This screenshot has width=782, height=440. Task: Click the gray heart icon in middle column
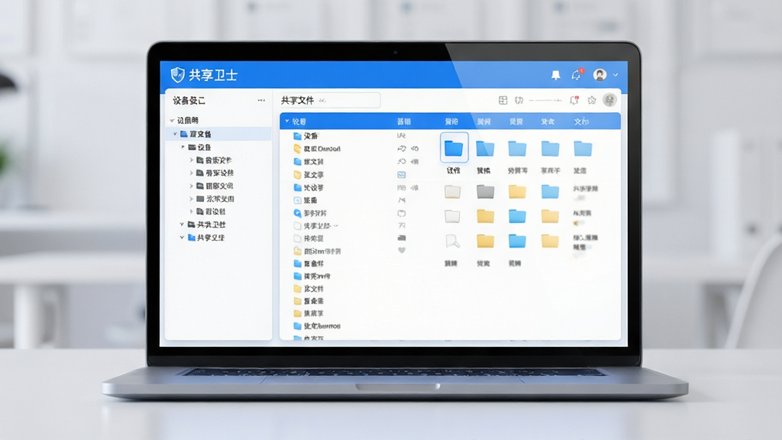tap(402, 251)
